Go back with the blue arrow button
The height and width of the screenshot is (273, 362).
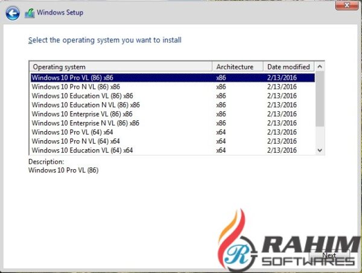(x=13, y=13)
